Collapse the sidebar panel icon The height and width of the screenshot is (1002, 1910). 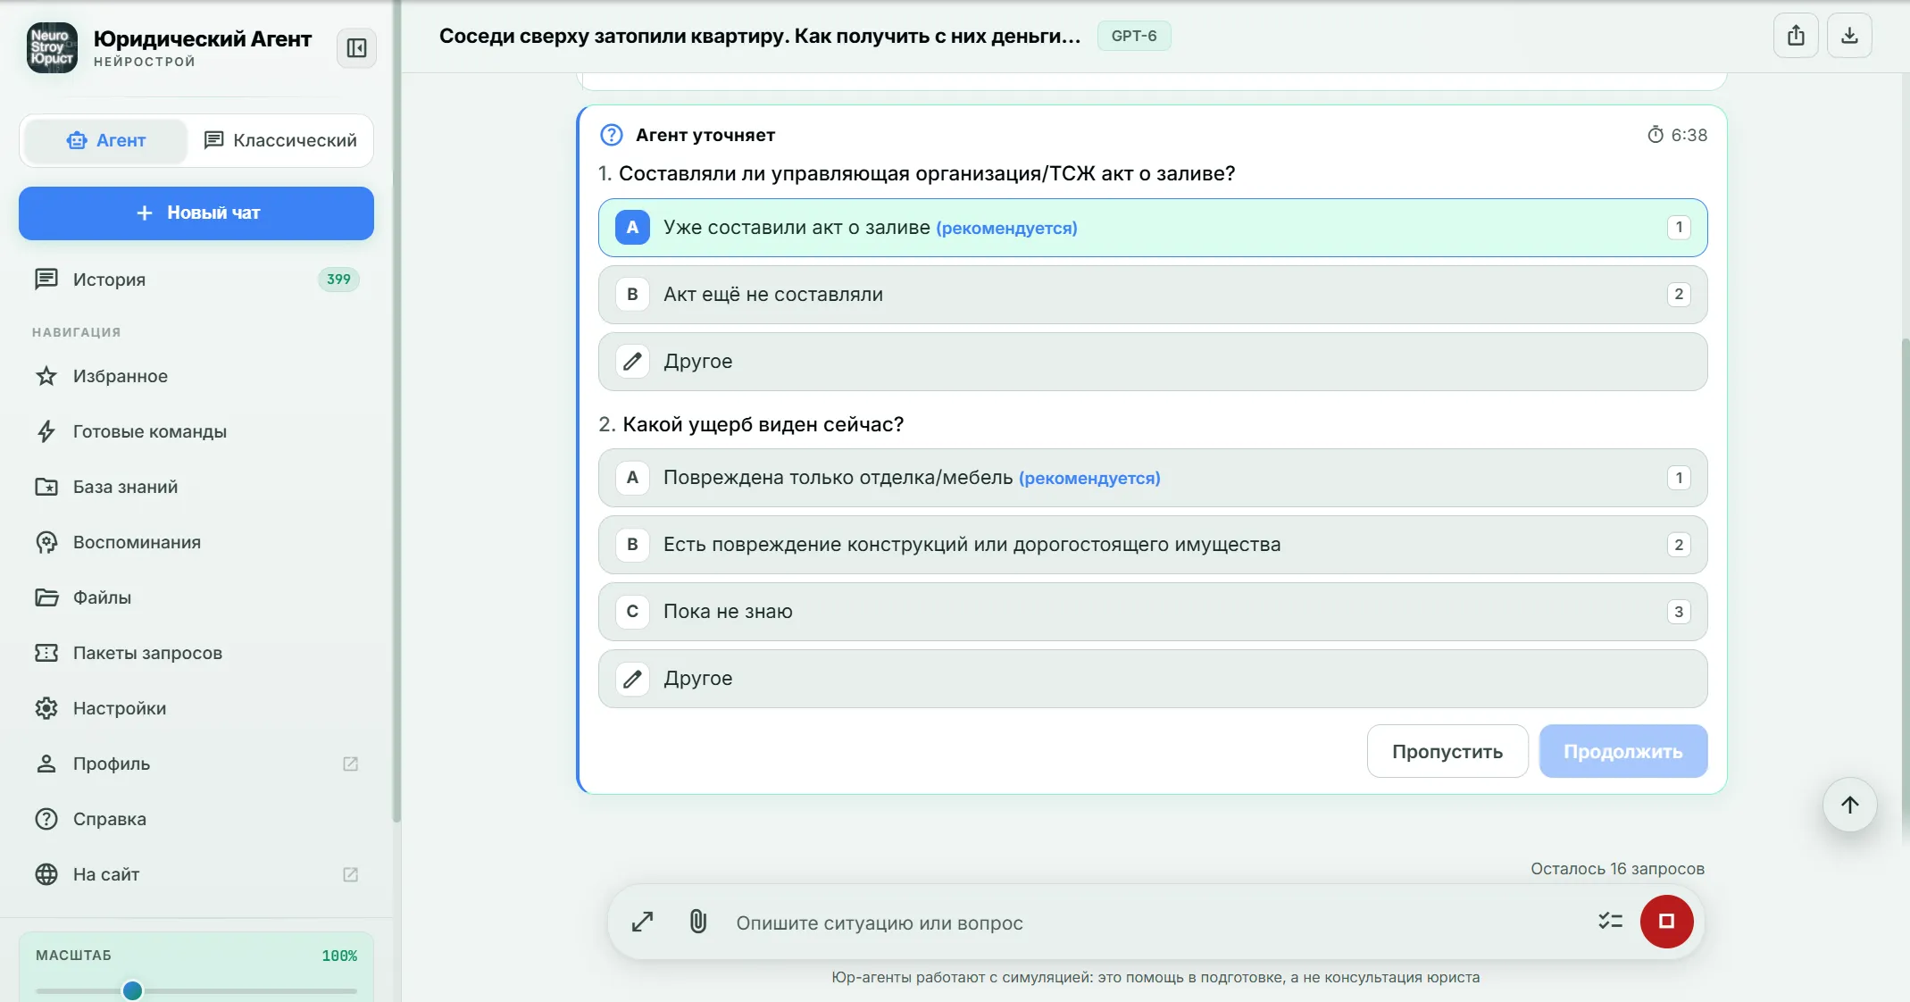tap(356, 48)
